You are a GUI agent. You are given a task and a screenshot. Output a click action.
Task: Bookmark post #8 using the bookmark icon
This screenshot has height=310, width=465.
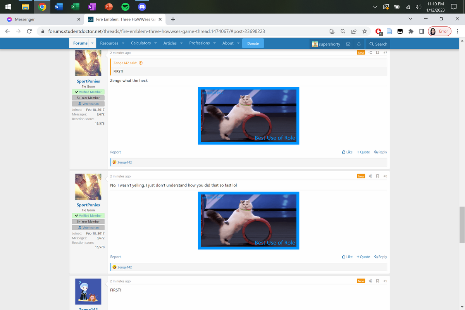coord(377,176)
